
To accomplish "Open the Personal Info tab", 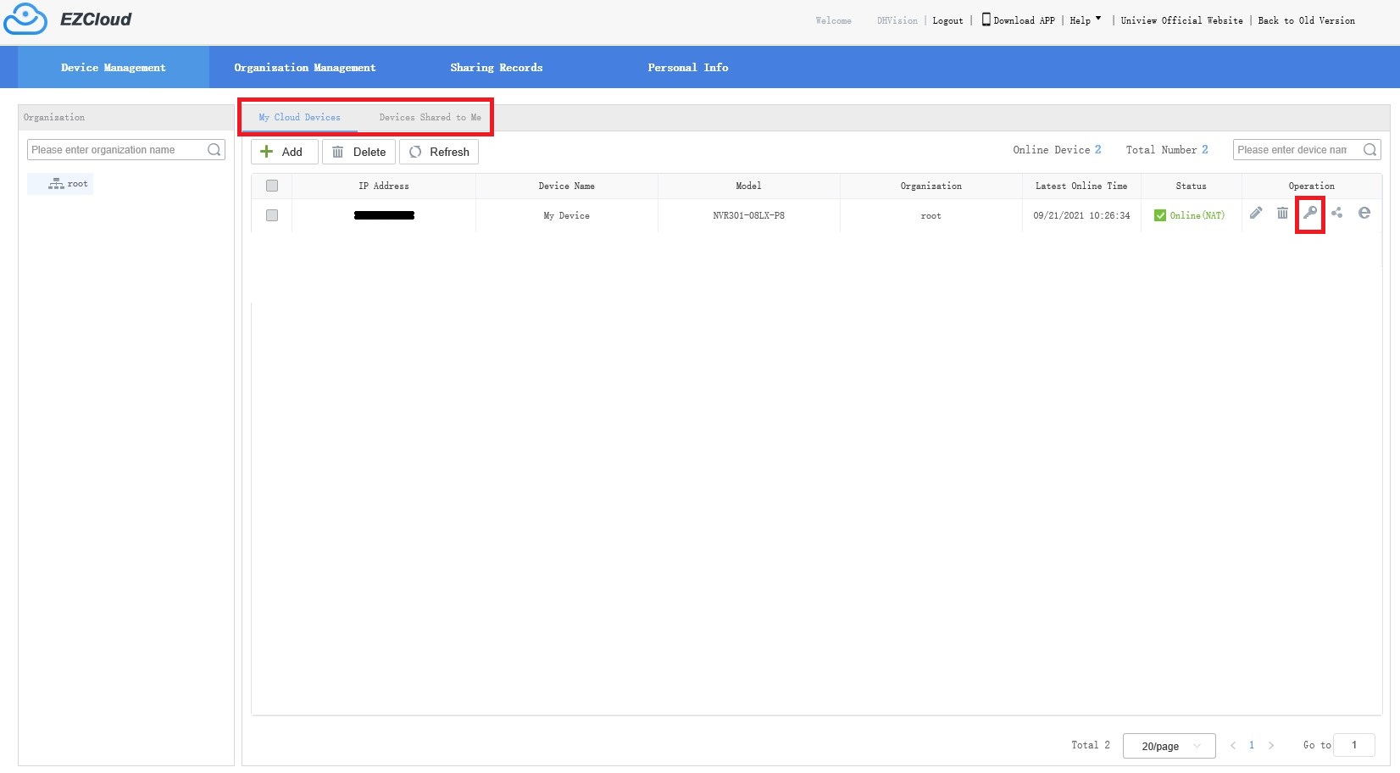I will (x=688, y=67).
